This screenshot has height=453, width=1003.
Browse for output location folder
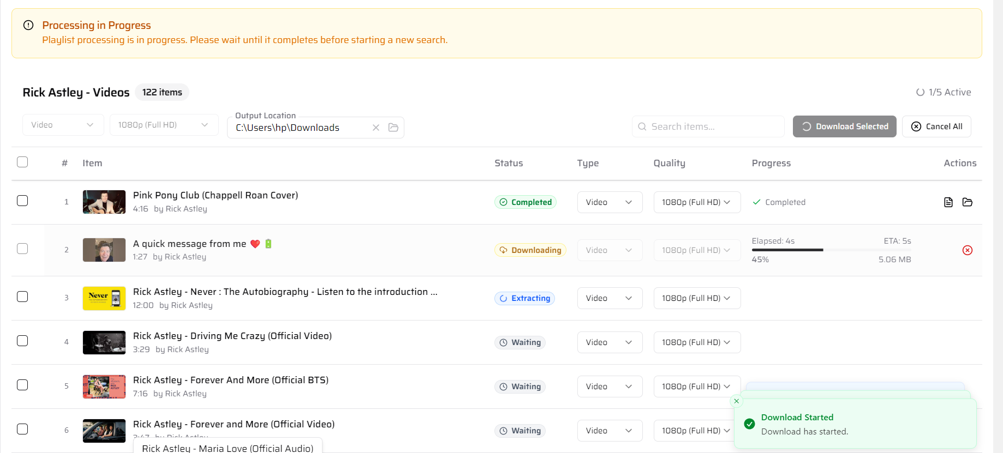[x=393, y=128]
